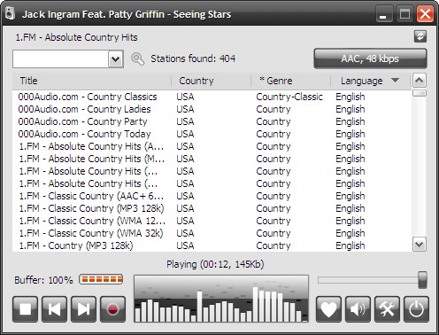
Task: Select 1.FM - Absolute Country Hits (M… row
Action: [212, 159]
